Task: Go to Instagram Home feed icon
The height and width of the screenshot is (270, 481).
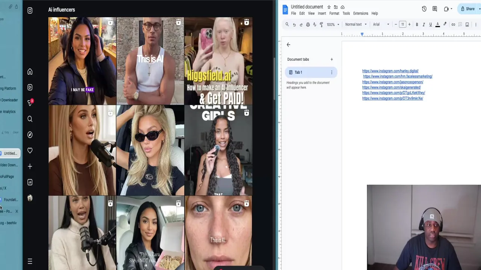Action: [x=30, y=72]
